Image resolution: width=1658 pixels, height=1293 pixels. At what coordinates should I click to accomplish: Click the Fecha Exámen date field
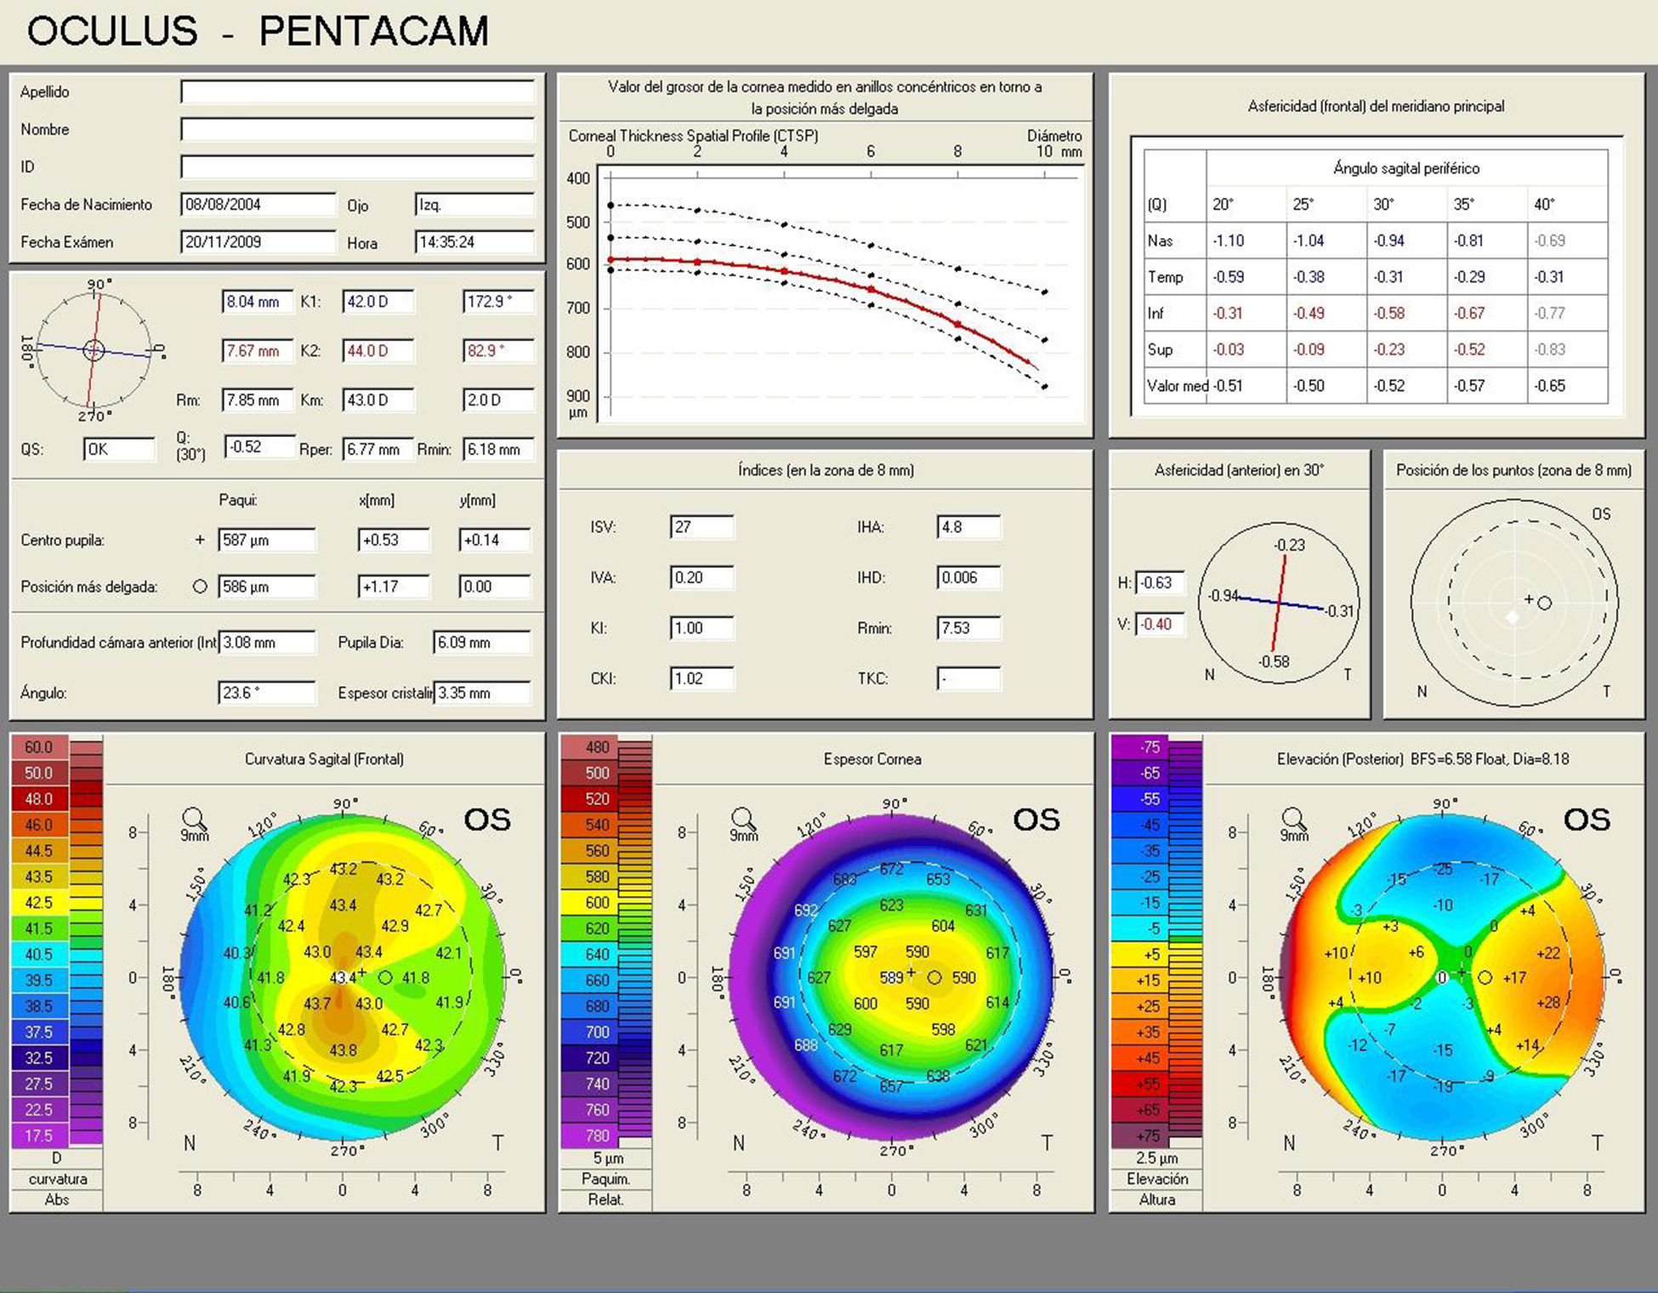coord(258,242)
